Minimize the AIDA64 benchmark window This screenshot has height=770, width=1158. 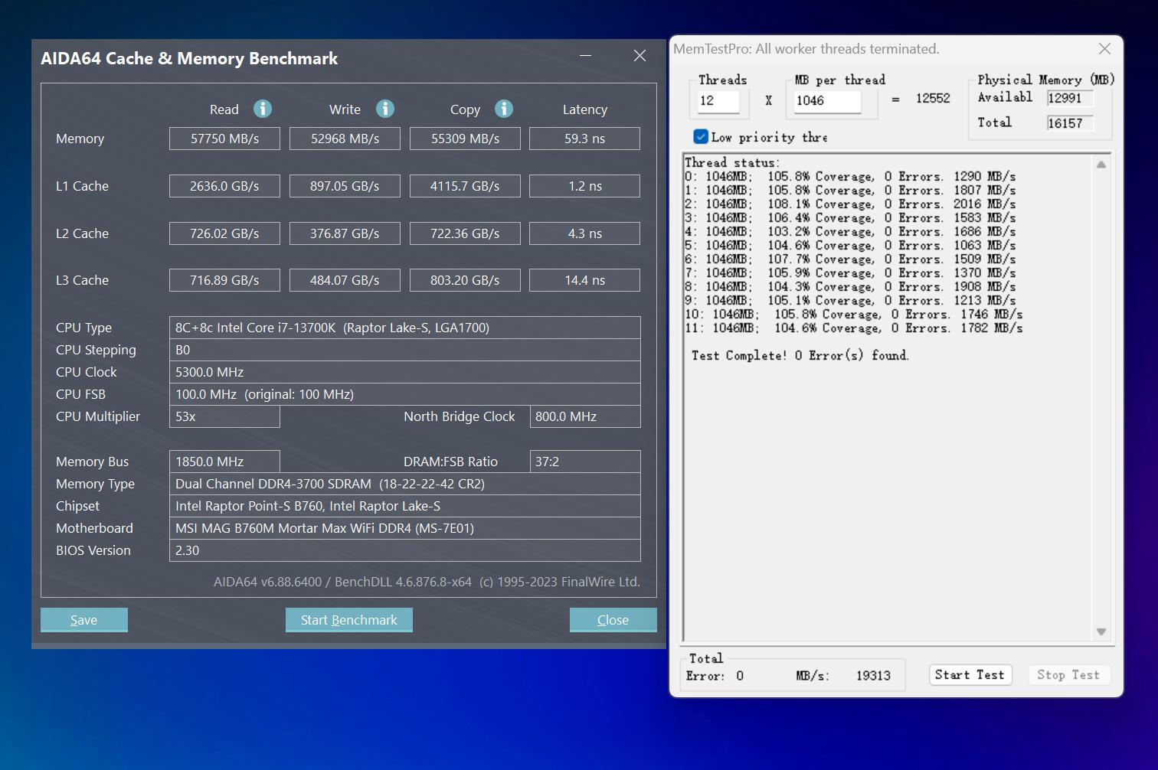586,56
